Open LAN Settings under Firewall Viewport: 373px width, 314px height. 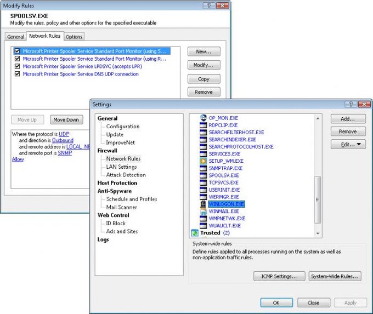pos(121,167)
